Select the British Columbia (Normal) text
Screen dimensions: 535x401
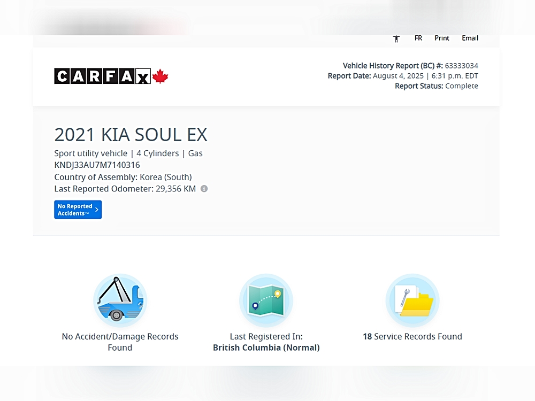[x=266, y=348]
